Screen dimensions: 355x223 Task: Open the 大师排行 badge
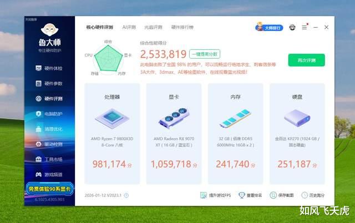(269, 27)
